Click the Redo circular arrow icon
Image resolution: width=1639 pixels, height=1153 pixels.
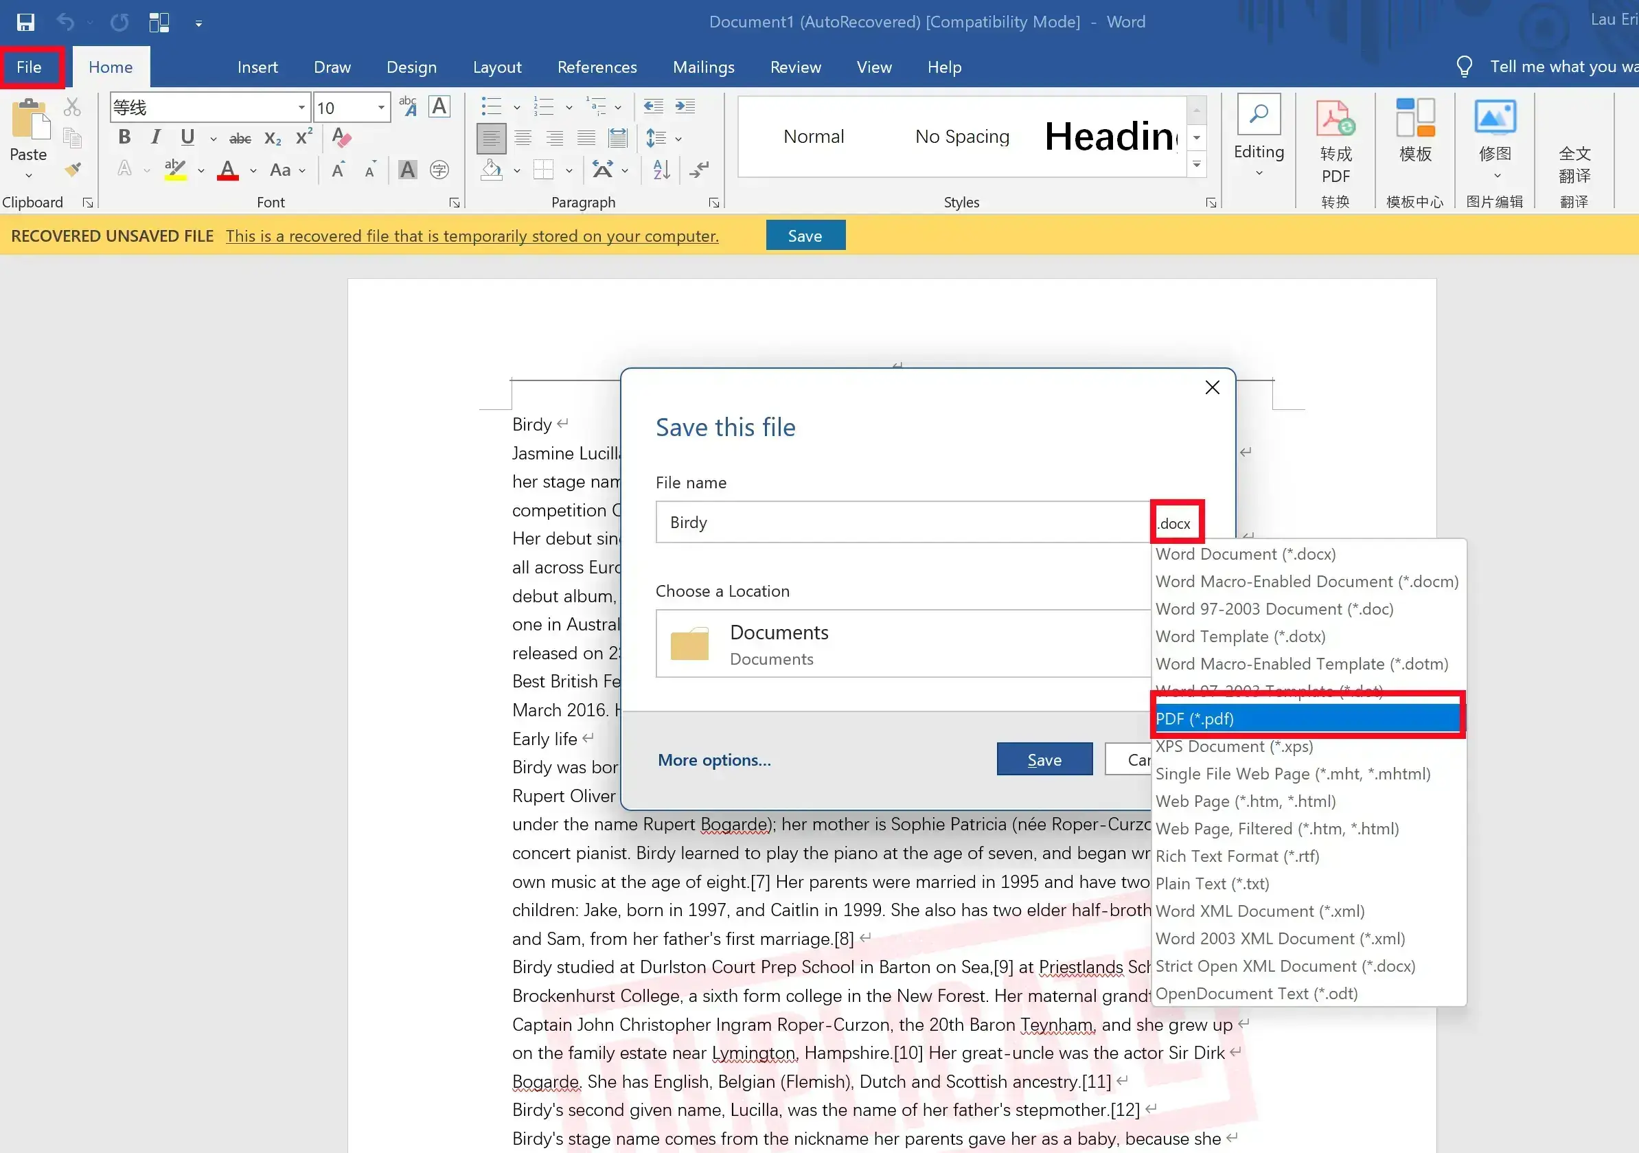[119, 22]
